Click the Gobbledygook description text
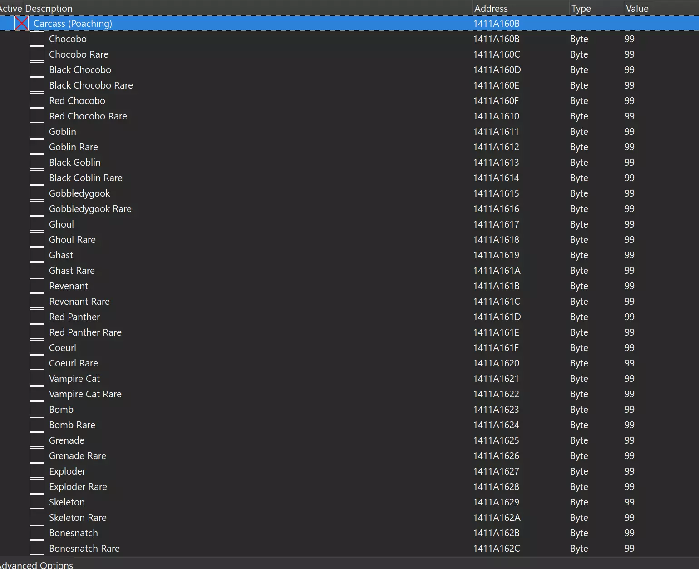 (79, 193)
